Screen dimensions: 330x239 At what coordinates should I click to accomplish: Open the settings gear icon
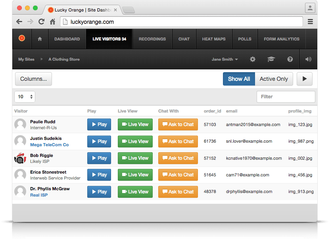253,59
